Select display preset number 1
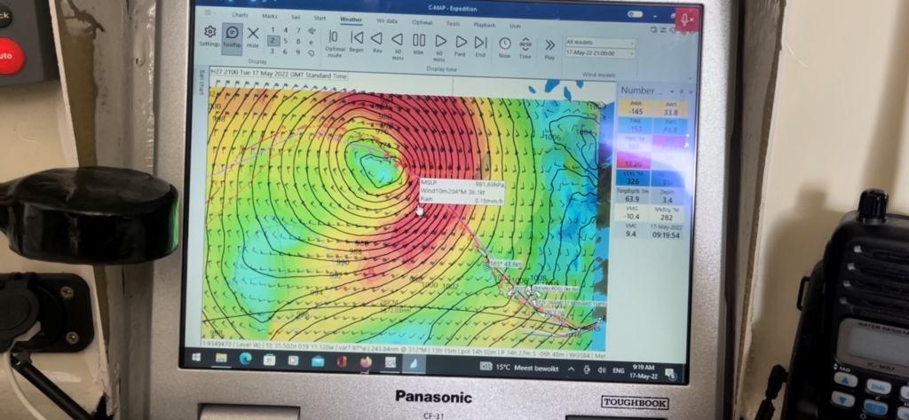909x420 pixels. [273, 30]
